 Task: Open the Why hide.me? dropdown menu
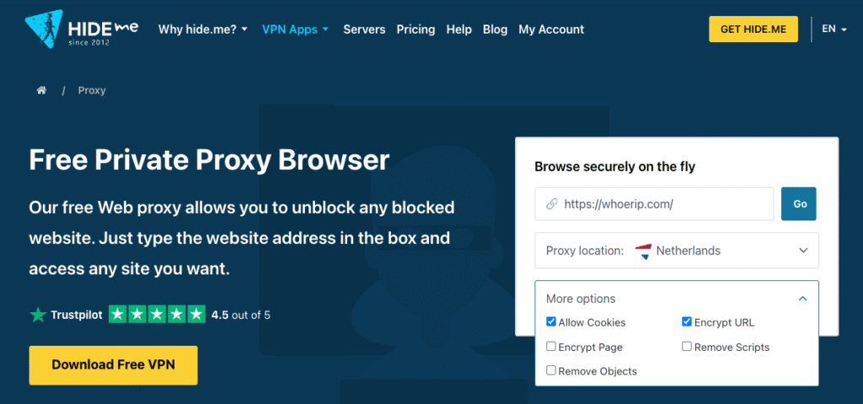pyautogui.click(x=203, y=29)
